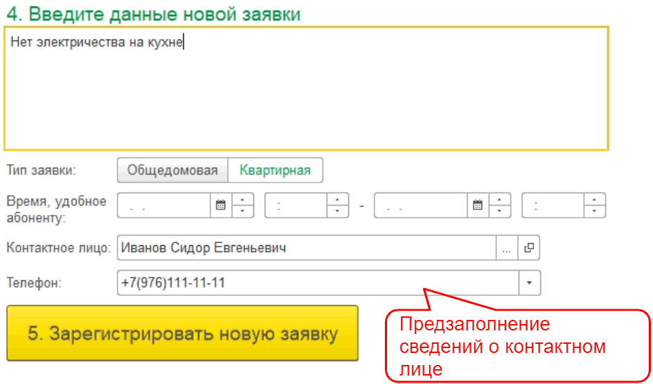Screen dimensions: 653x384
Task: Click Контактное лицо field with Иванов Сидор Евгеньевич
Action: click(x=307, y=248)
